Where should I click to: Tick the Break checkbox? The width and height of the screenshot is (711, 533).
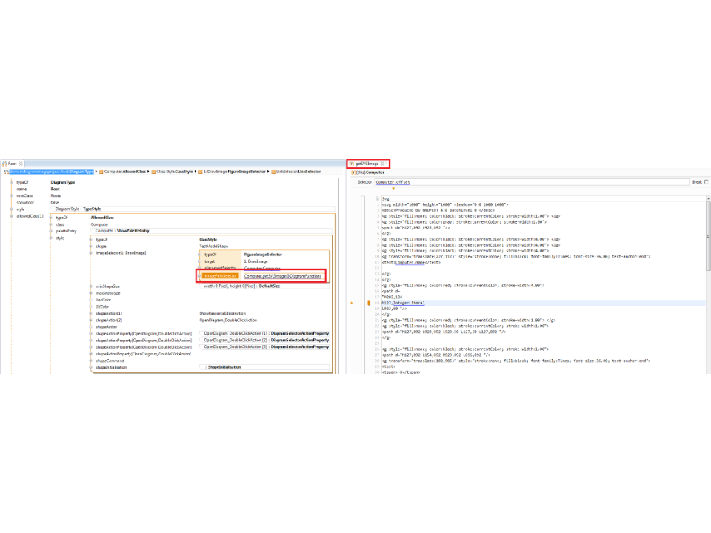pyautogui.click(x=706, y=181)
